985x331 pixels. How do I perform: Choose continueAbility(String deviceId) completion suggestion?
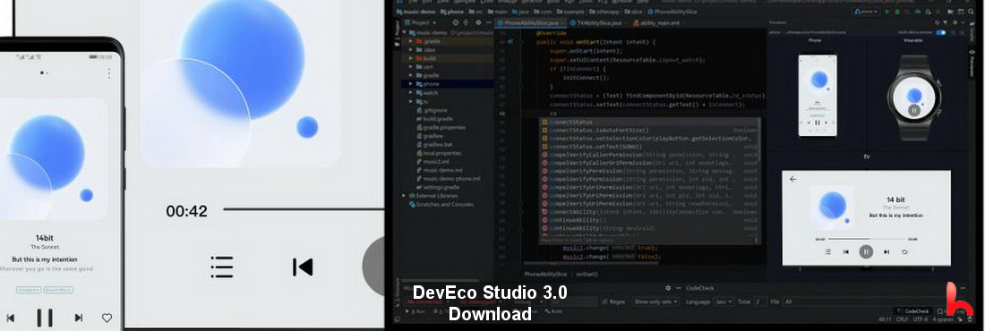[x=650, y=228]
